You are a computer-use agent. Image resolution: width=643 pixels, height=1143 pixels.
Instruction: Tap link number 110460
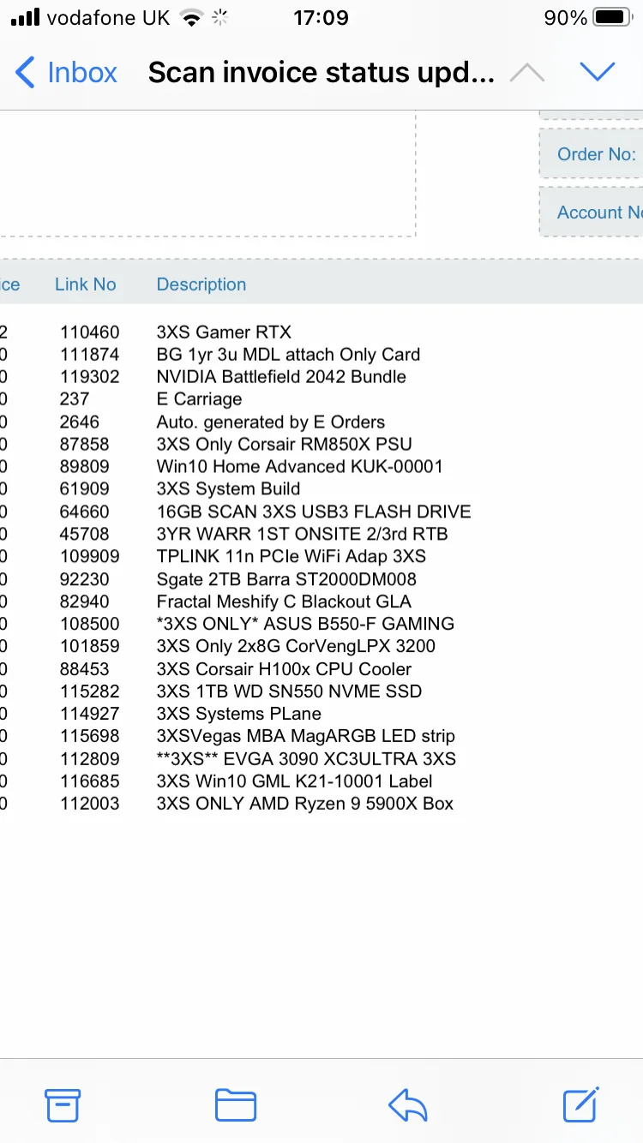(90, 332)
